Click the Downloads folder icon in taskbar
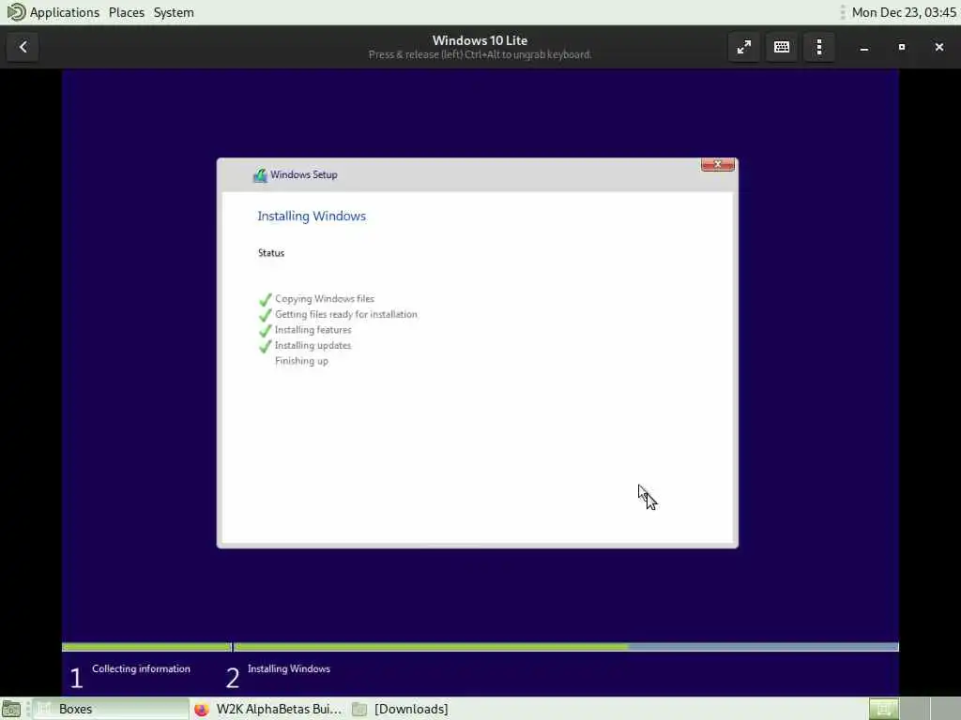Viewport: 961px width, 720px height. tap(359, 709)
